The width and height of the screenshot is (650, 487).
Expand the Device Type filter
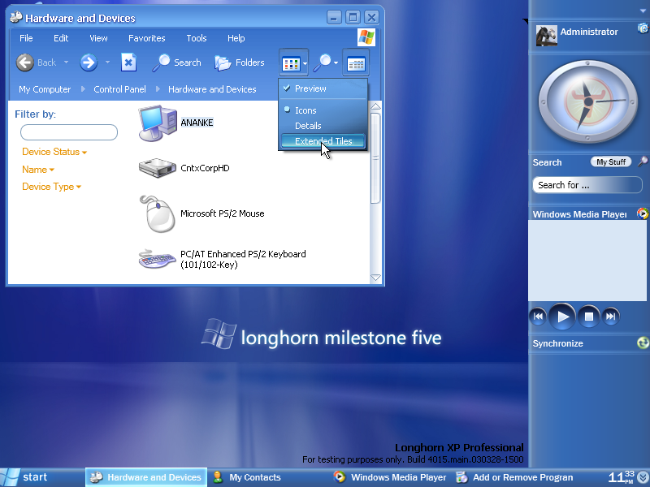tap(52, 187)
